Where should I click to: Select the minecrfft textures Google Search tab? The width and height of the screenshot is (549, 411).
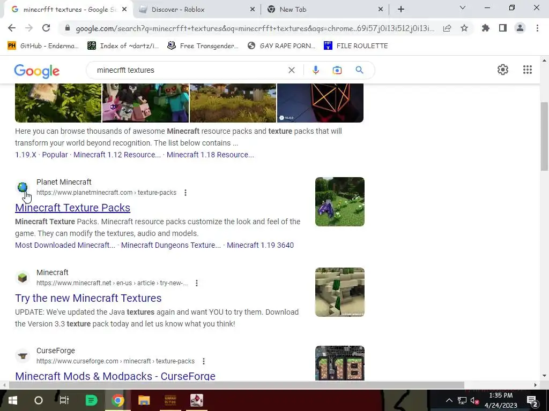(68, 10)
